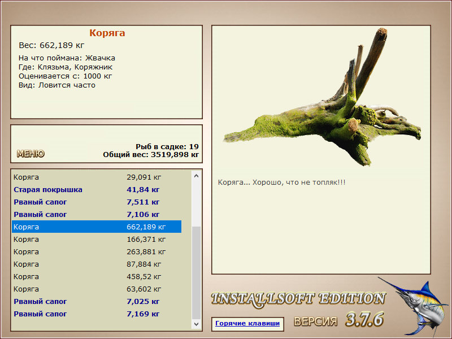Select the Рваный сапог 7,025 кг entry

click(x=97, y=301)
